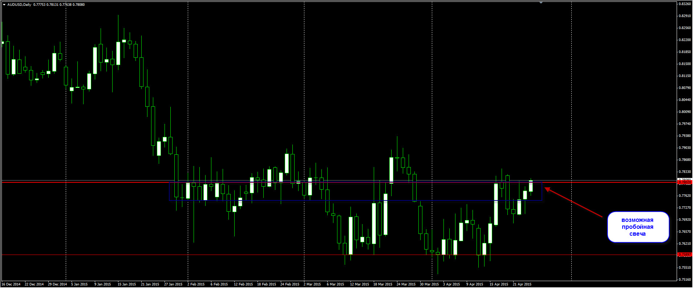Click the 0.76570 price scale value
The height and width of the screenshot is (288, 693).
tap(685, 232)
